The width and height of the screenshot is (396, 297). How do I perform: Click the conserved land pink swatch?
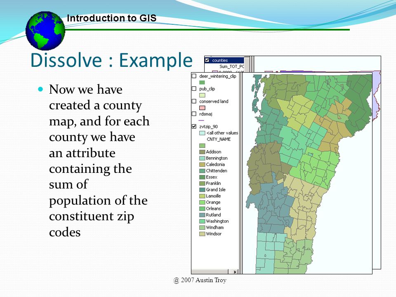pyautogui.click(x=202, y=108)
